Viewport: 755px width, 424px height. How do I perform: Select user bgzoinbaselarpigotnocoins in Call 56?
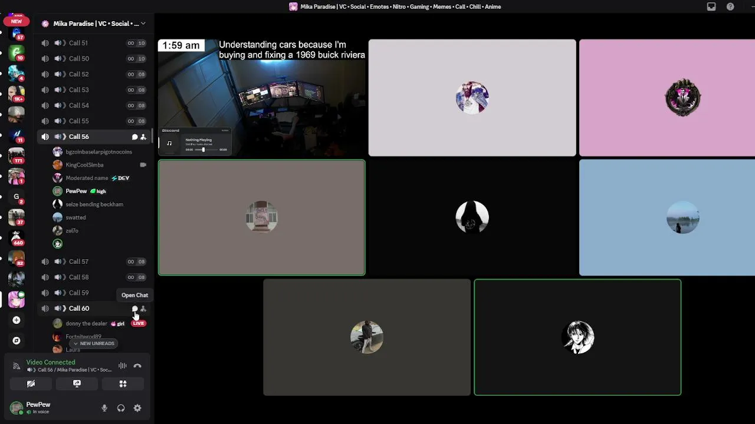(x=100, y=152)
